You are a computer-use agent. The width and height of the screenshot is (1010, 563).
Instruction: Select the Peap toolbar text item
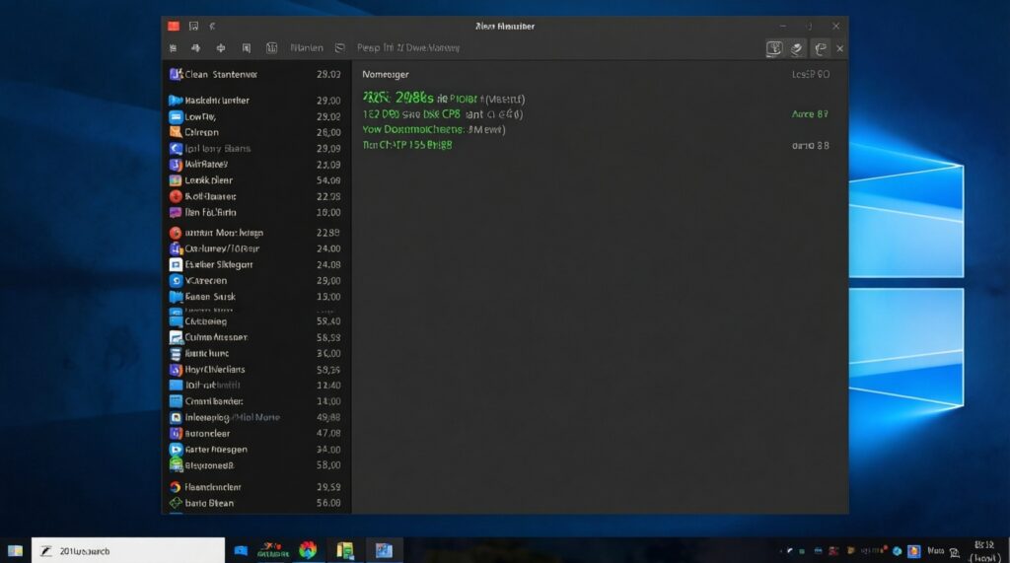click(x=368, y=47)
